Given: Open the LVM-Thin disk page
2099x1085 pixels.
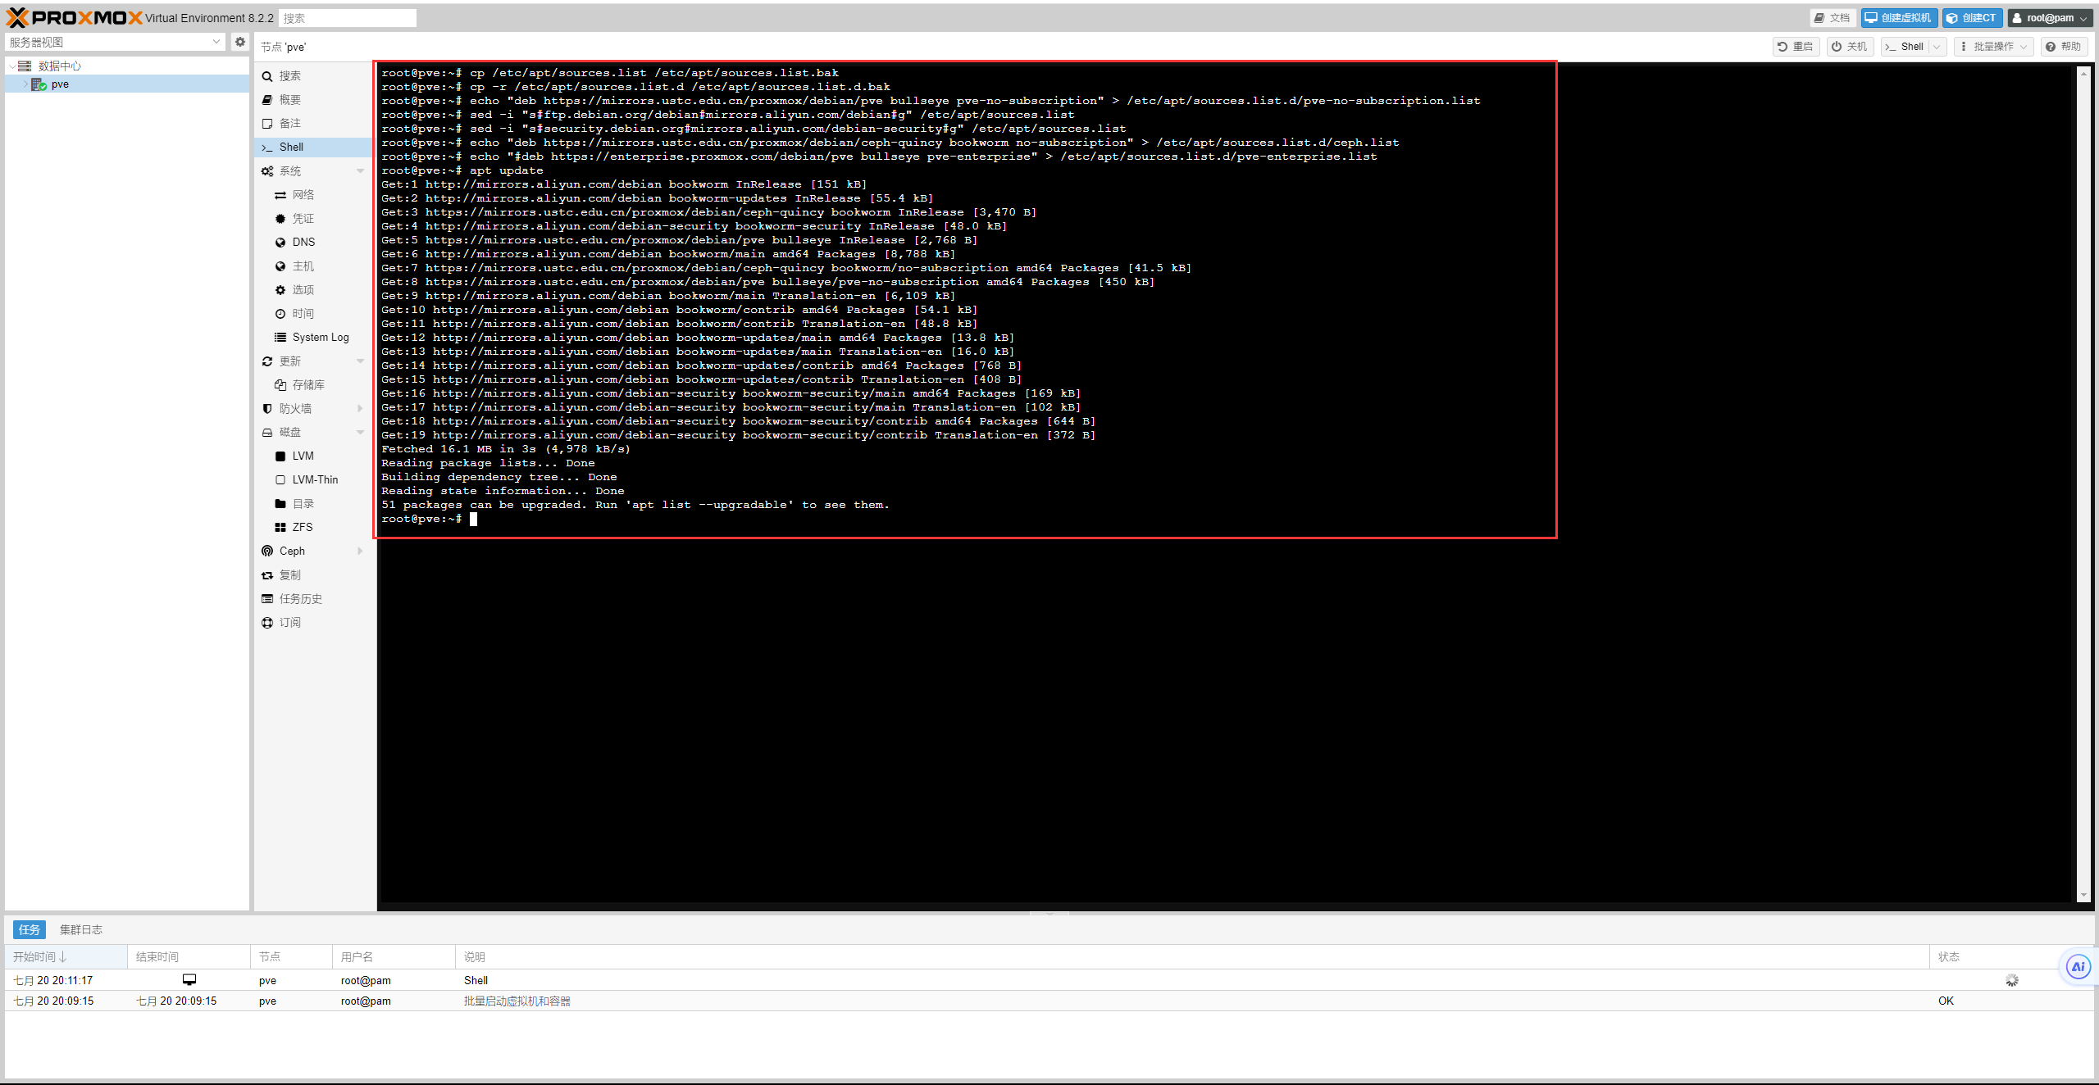Looking at the screenshot, I should coord(315,479).
